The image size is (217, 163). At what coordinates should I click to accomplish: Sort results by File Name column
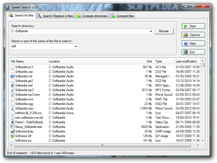[28, 61]
